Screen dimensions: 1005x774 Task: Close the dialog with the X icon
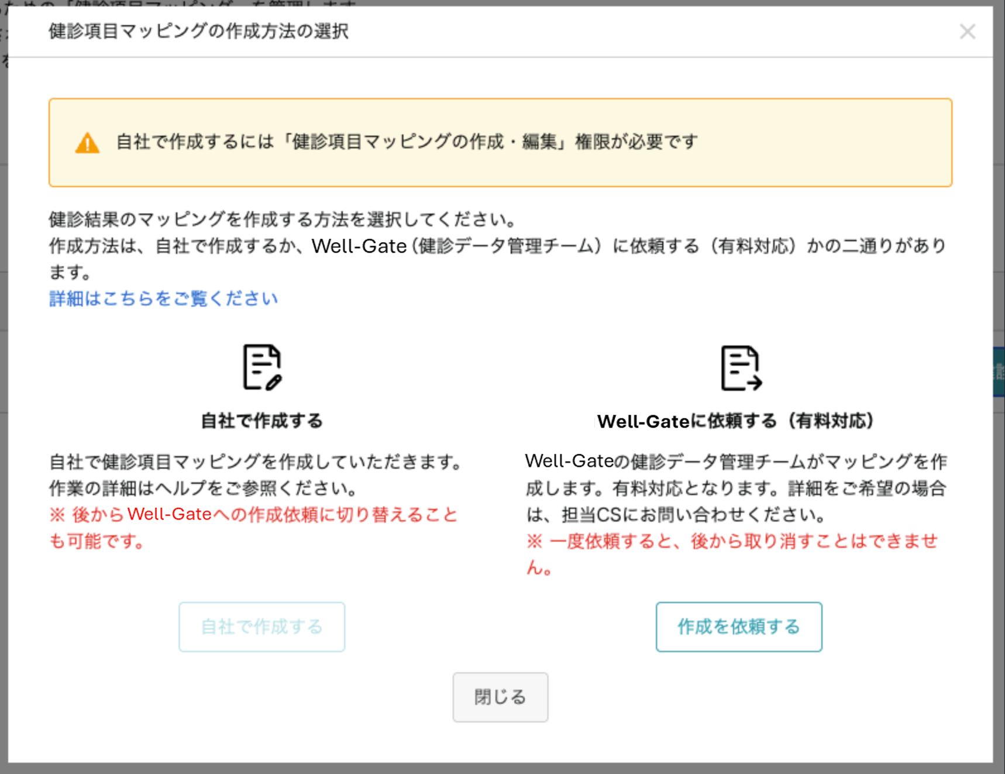(x=968, y=32)
